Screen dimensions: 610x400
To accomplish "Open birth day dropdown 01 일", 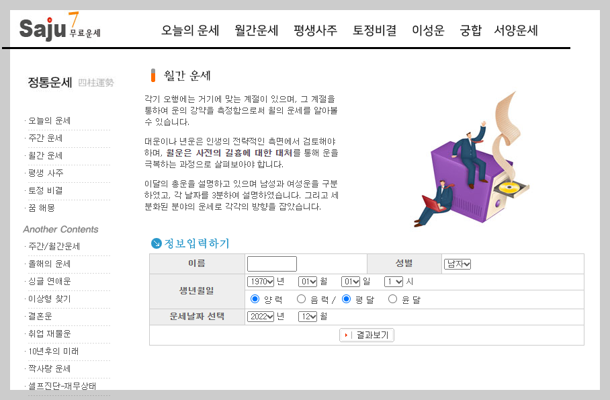I will pyautogui.click(x=351, y=282).
